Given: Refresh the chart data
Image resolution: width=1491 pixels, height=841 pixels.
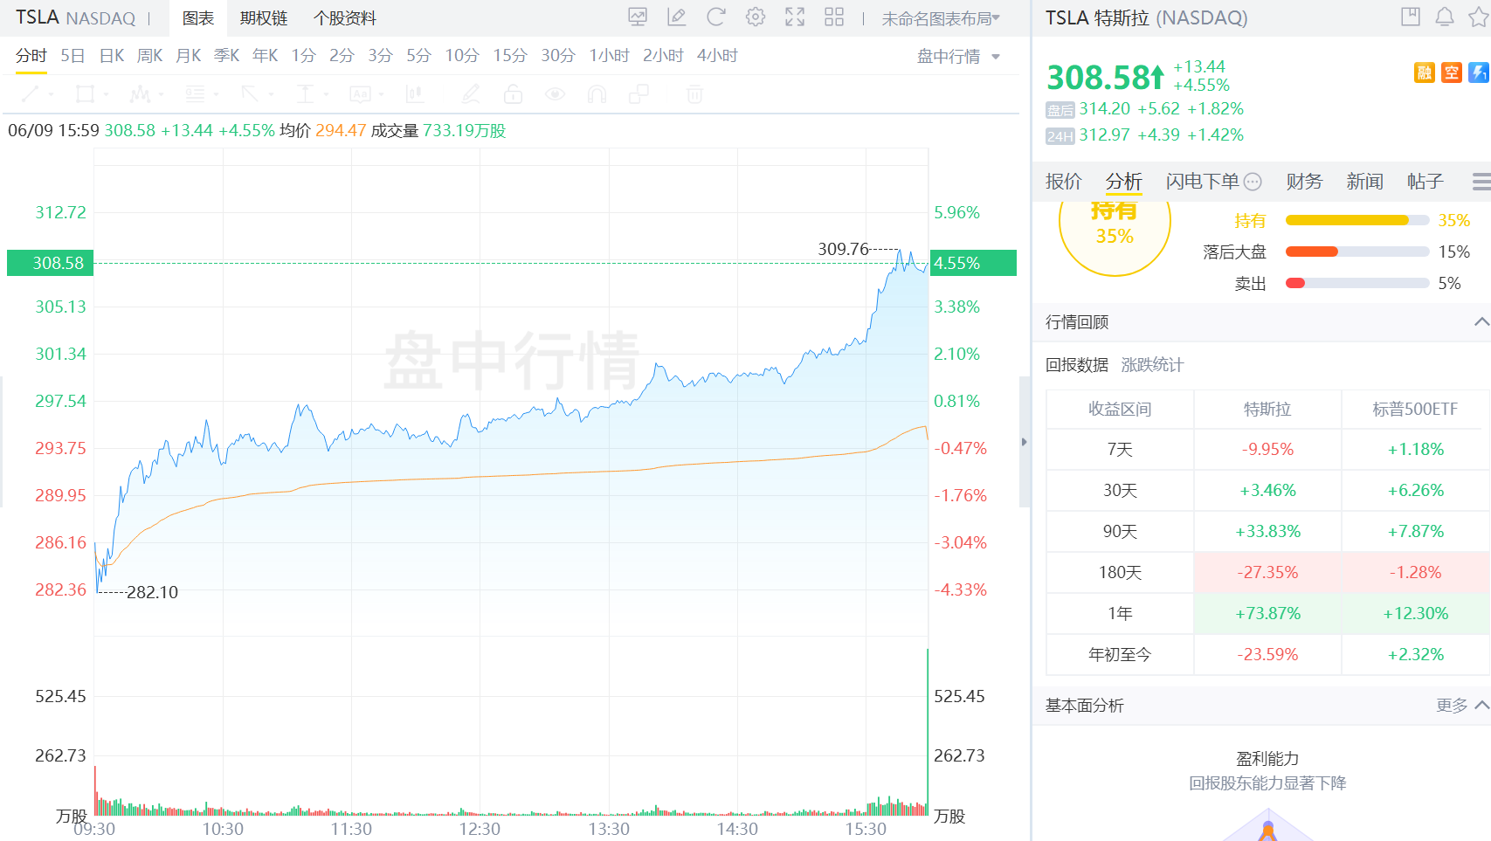Looking at the screenshot, I should point(715,17).
